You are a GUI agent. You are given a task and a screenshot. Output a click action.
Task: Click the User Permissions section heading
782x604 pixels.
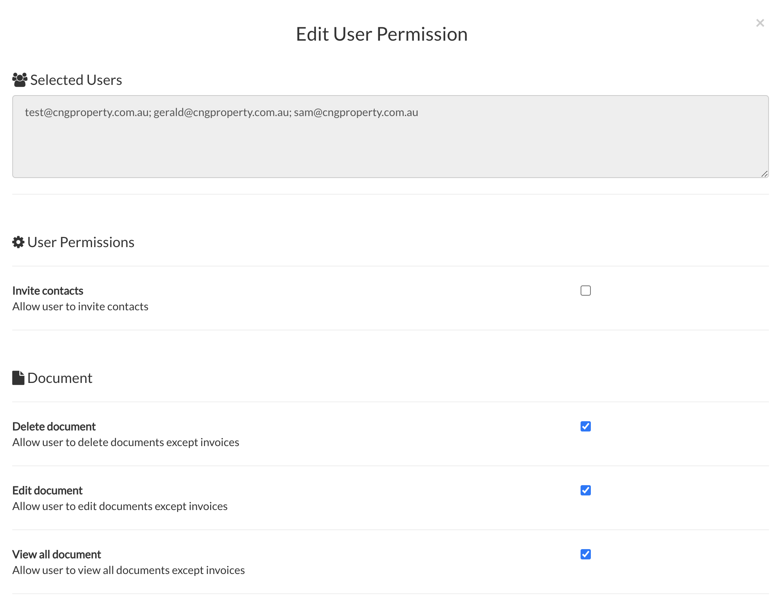pyautogui.click(x=81, y=242)
